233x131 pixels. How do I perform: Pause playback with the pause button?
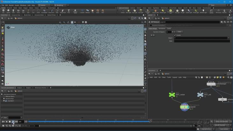click(x=13, y=122)
